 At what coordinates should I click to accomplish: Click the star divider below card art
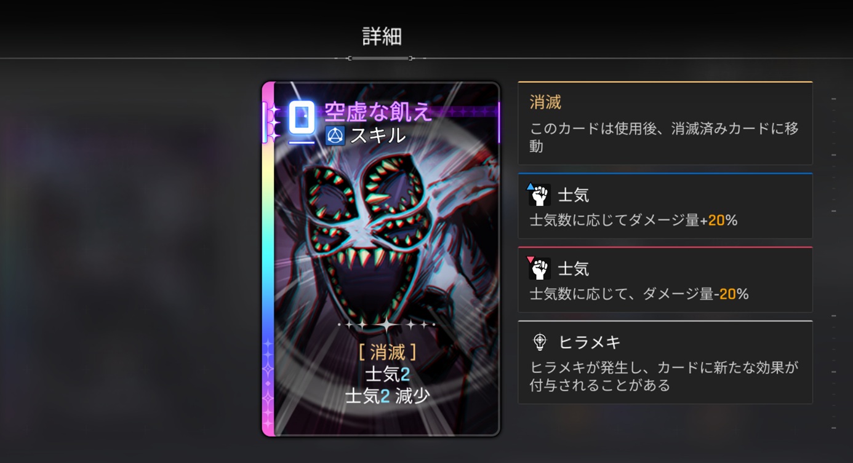click(386, 324)
